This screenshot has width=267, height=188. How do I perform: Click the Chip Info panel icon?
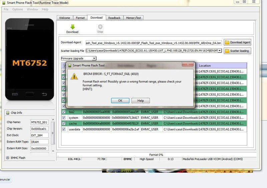[x=8, y=113]
